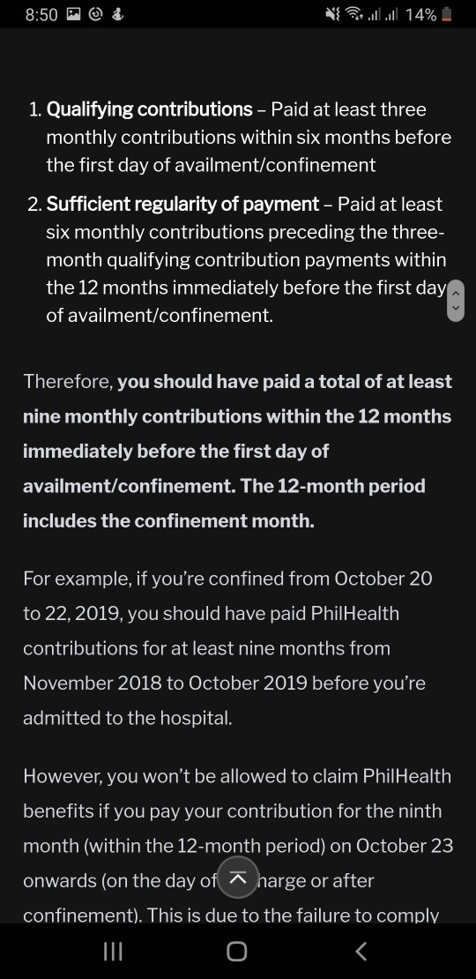This screenshot has width=476, height=979.
Task: Tap the muted sound status icon
Action: pyautogui.click(x=332, y=14)
